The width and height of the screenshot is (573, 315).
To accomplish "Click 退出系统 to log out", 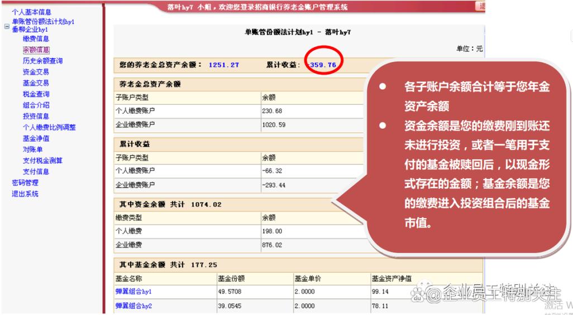I will pos(25,194).
